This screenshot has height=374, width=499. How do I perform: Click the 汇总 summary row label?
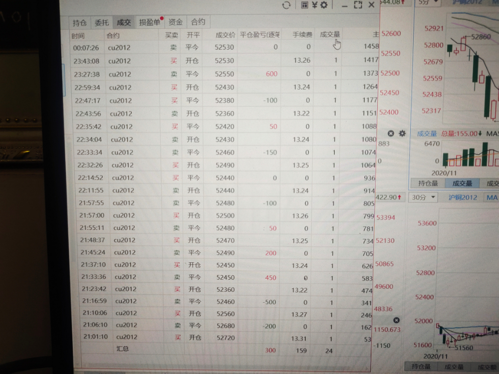pos(123,349)
